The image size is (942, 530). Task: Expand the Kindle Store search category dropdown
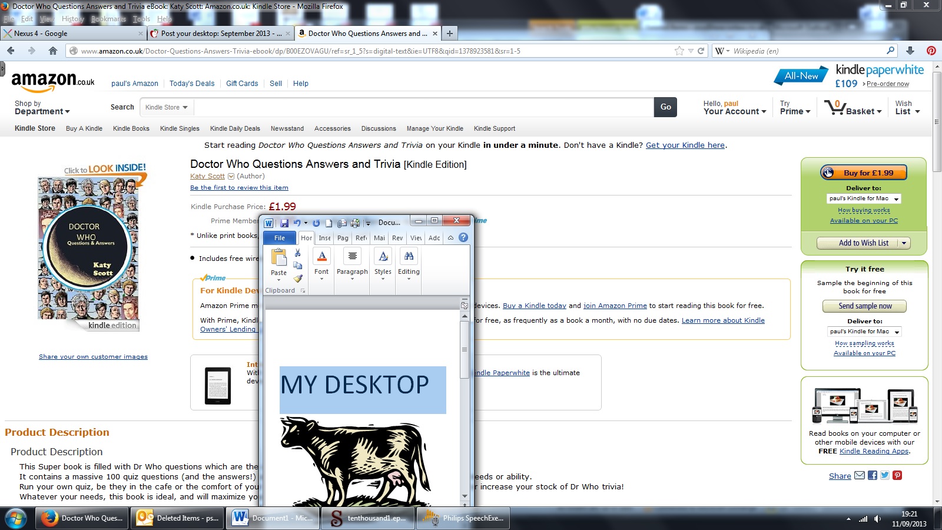pos(167,107)
